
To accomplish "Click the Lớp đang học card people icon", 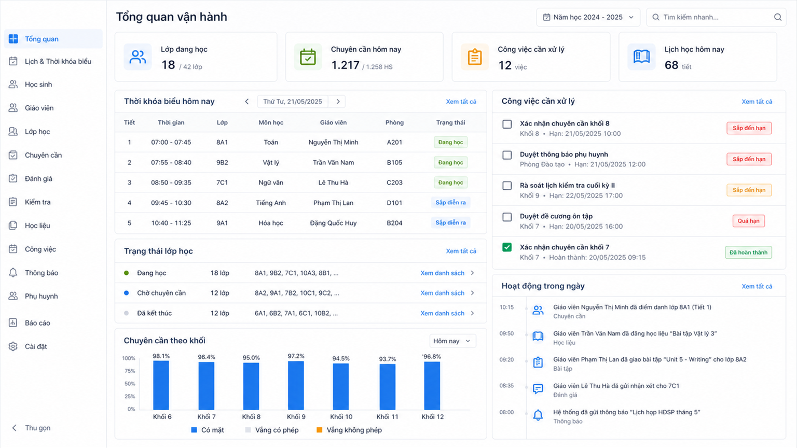I will (138, 57).
